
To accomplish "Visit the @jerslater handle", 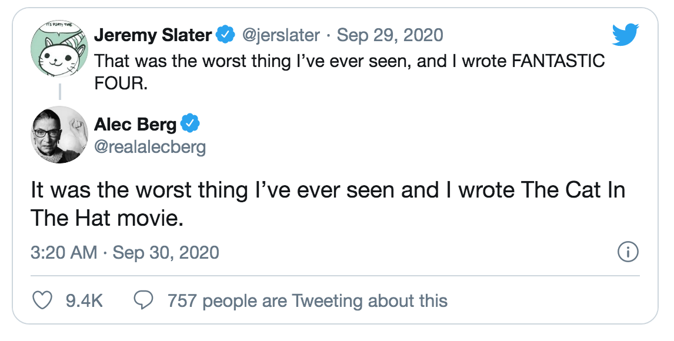I will coord(281,35).
